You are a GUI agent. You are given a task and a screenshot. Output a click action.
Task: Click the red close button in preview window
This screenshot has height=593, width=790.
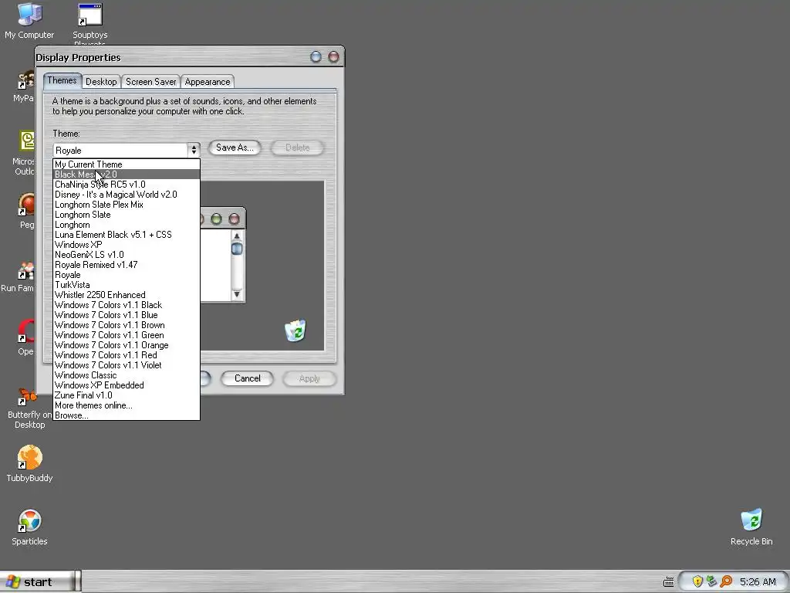pyautogui.click(x=234, y=219)
